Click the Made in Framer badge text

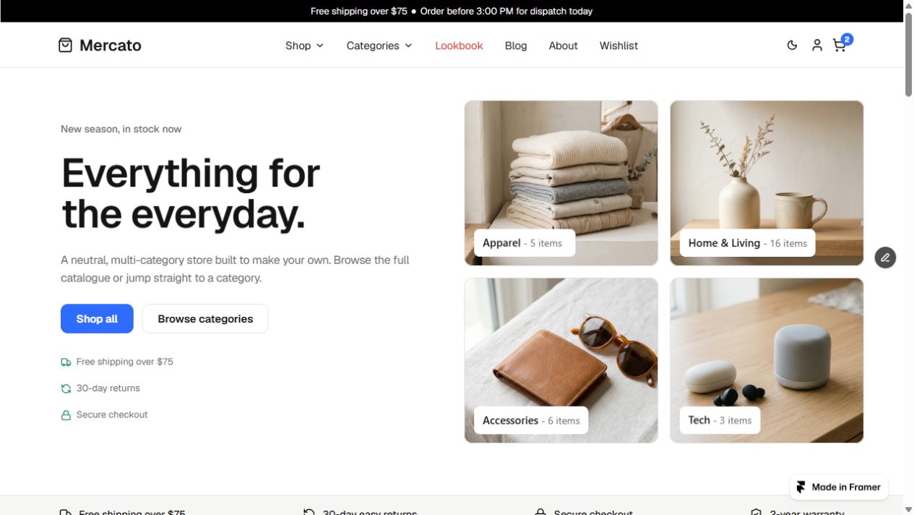coord(846,488)
